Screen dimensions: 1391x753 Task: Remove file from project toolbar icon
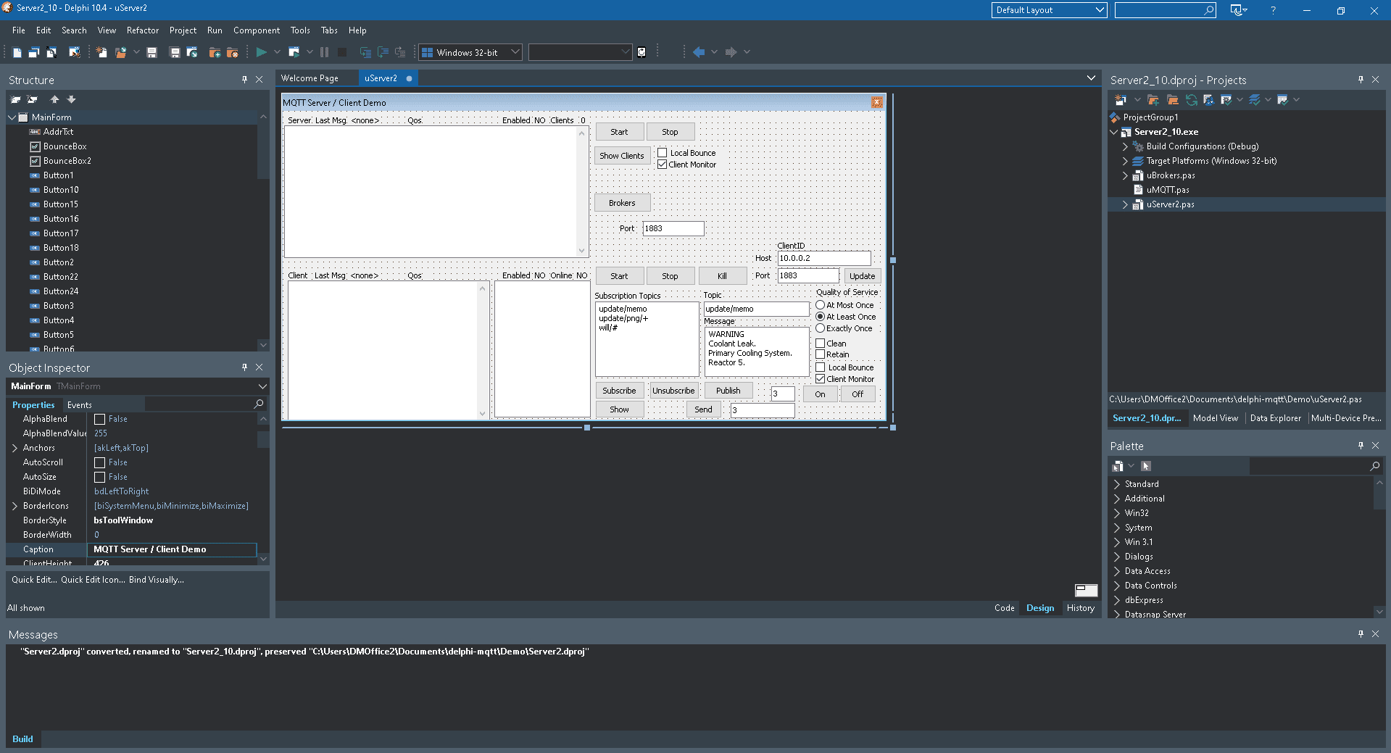pyautogui.click(x=233, y=52)
